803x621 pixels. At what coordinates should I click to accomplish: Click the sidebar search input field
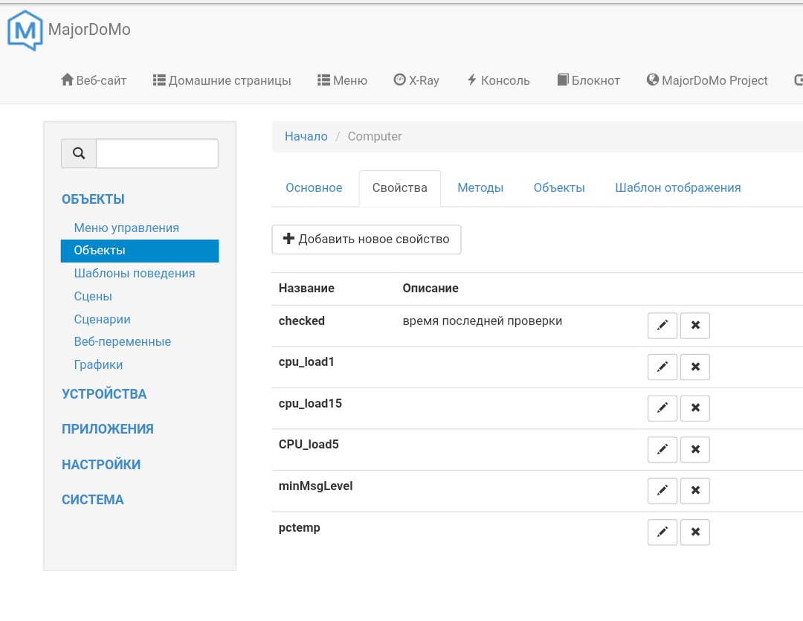(x=157, y=154)
